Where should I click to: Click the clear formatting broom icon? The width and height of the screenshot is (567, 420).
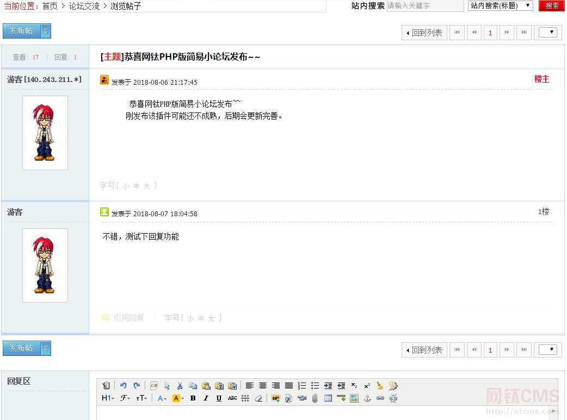point(380,386)
